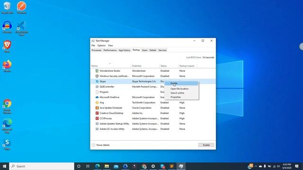The height and width of the screenshot is (170, 303).
Task: Open the Visual Studio Code desktop shortcut
Action: coord(22,28)
